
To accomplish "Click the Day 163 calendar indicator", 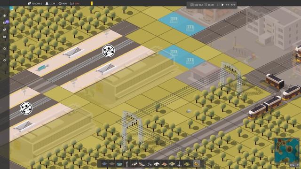I will pyautogui.click(x=197, y=5).
